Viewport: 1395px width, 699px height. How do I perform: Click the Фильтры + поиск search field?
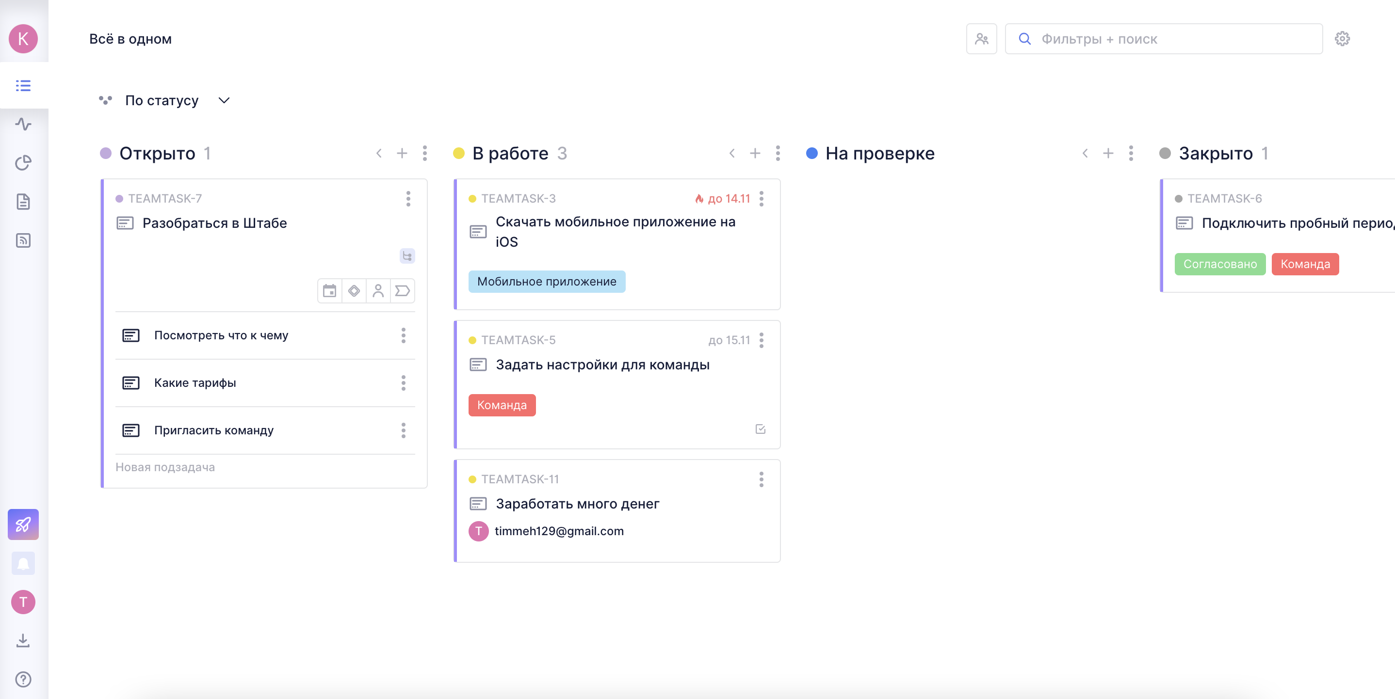coord(1164,39)
